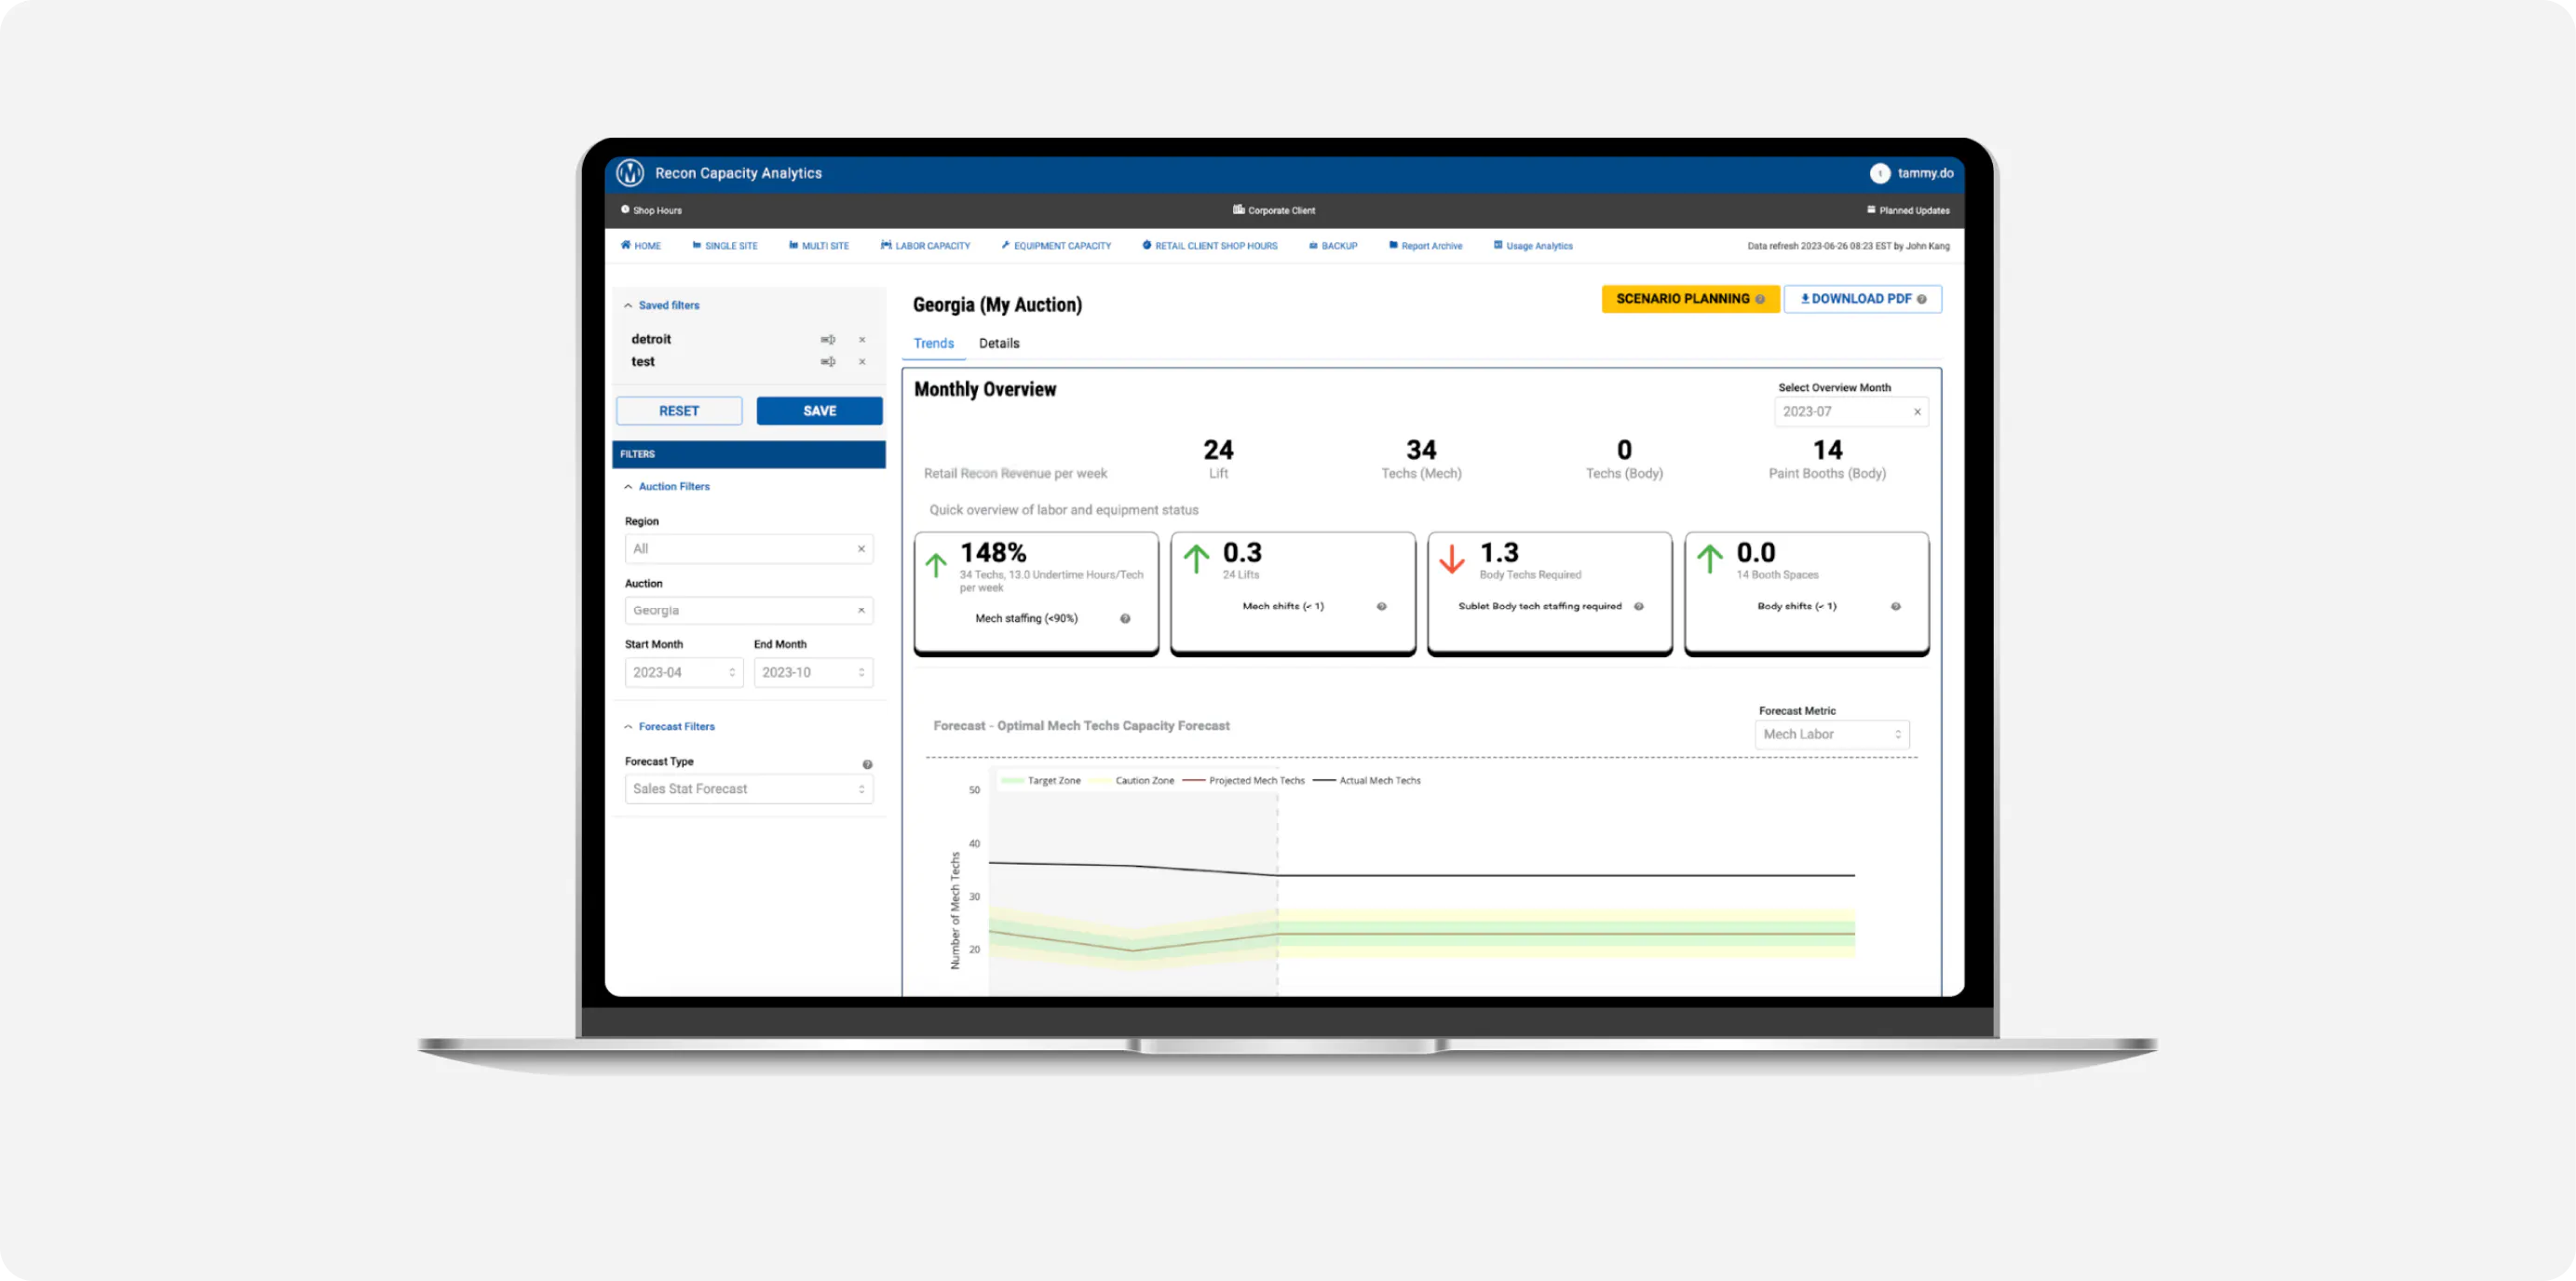Click help icon for Sublet Body tech staffing
The width and height of the screenshot is (2576, 1281).
tap(1638, 607)
